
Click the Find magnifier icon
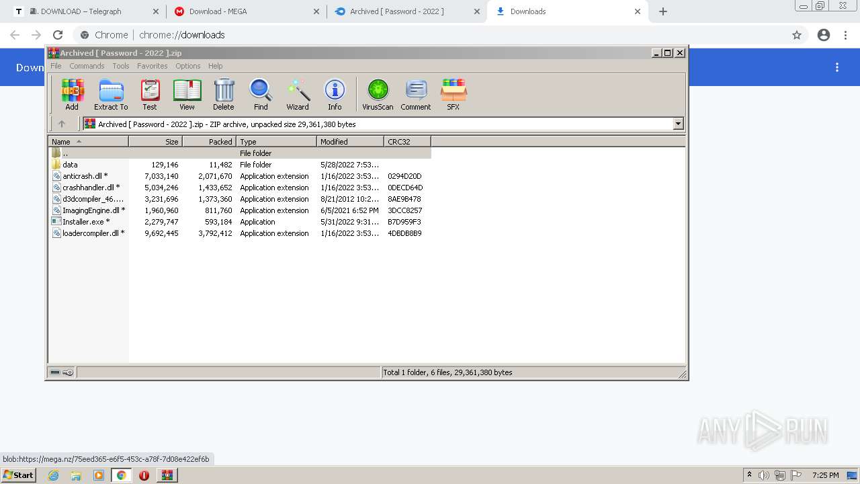[261, 95]
